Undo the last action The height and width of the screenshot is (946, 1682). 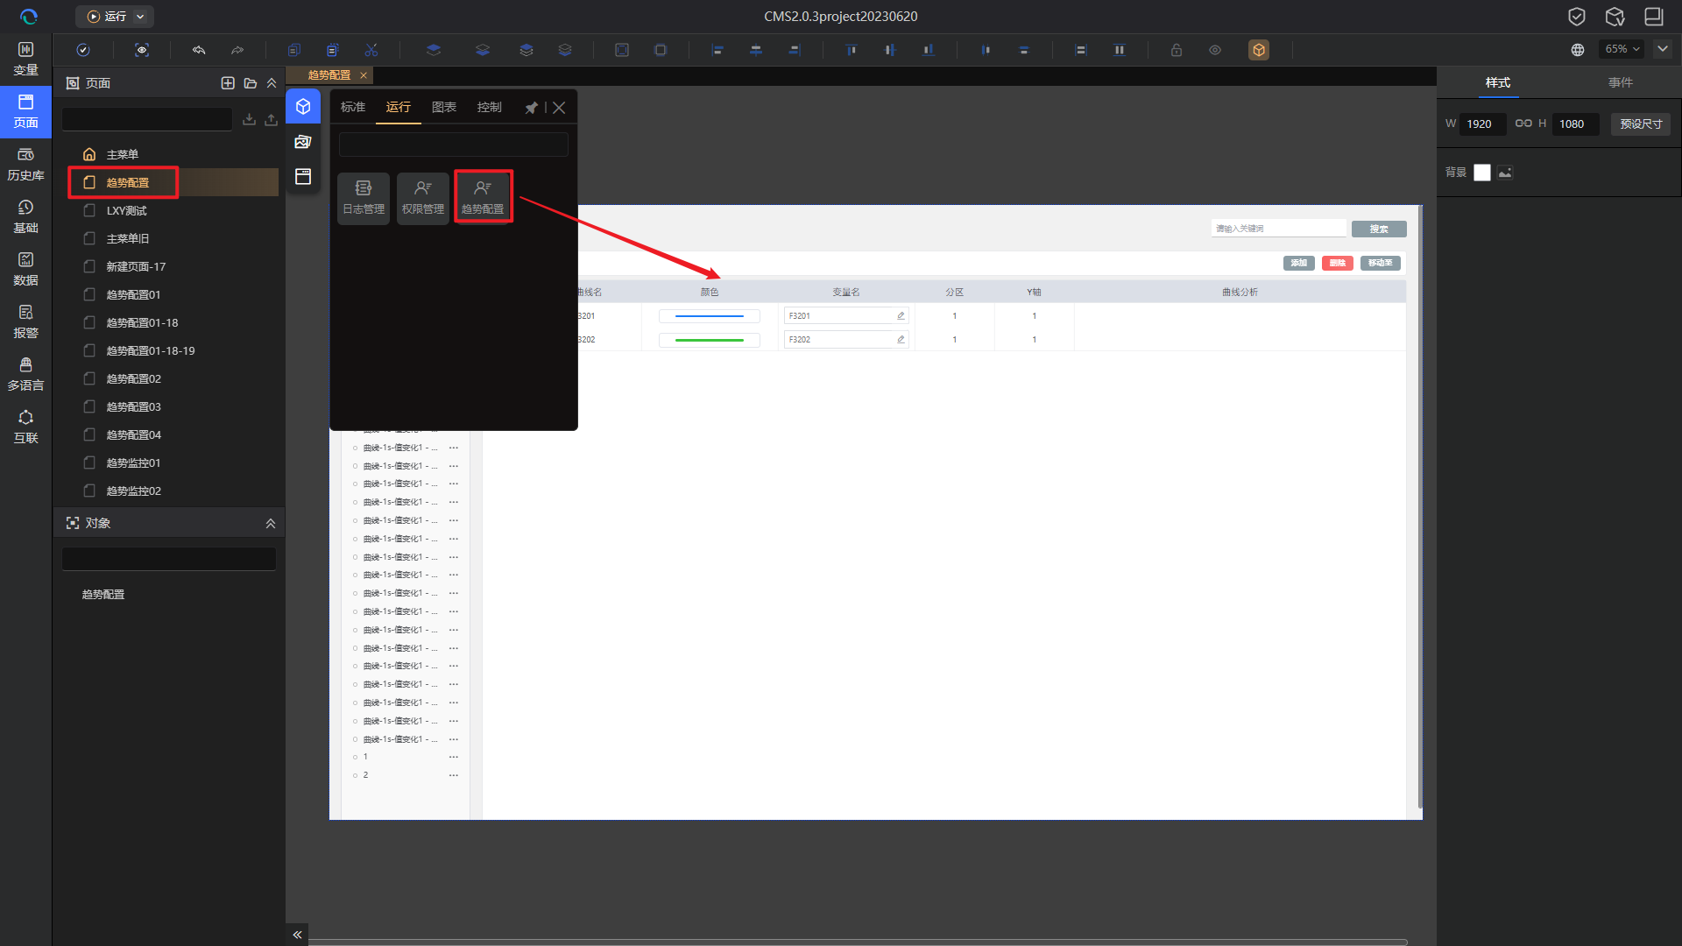(199, 50)
